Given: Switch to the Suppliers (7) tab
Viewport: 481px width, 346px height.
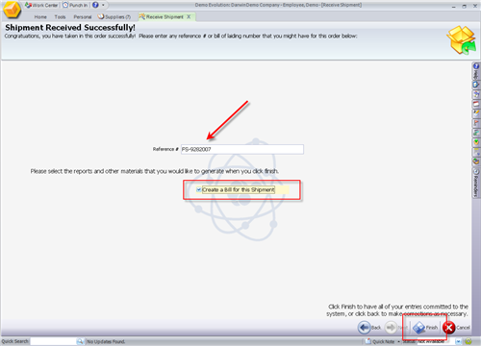Looking at the screenshot, I should point(114,16).
